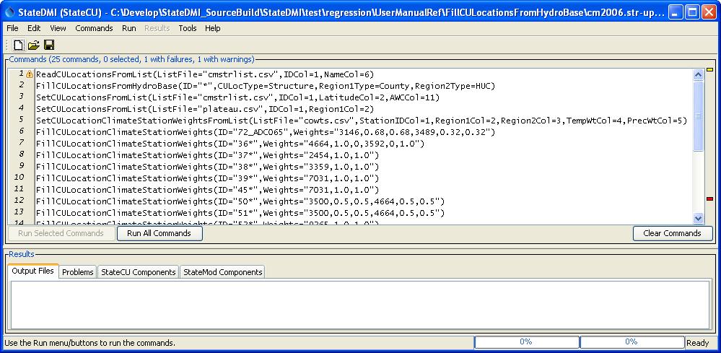Open the Commands menu
The height and width of the screenshot is (353, 721).
pos(94,28)
